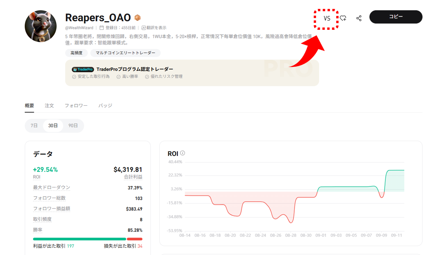
Task: Click the 翻訳を表示 link
Action: 157,28
